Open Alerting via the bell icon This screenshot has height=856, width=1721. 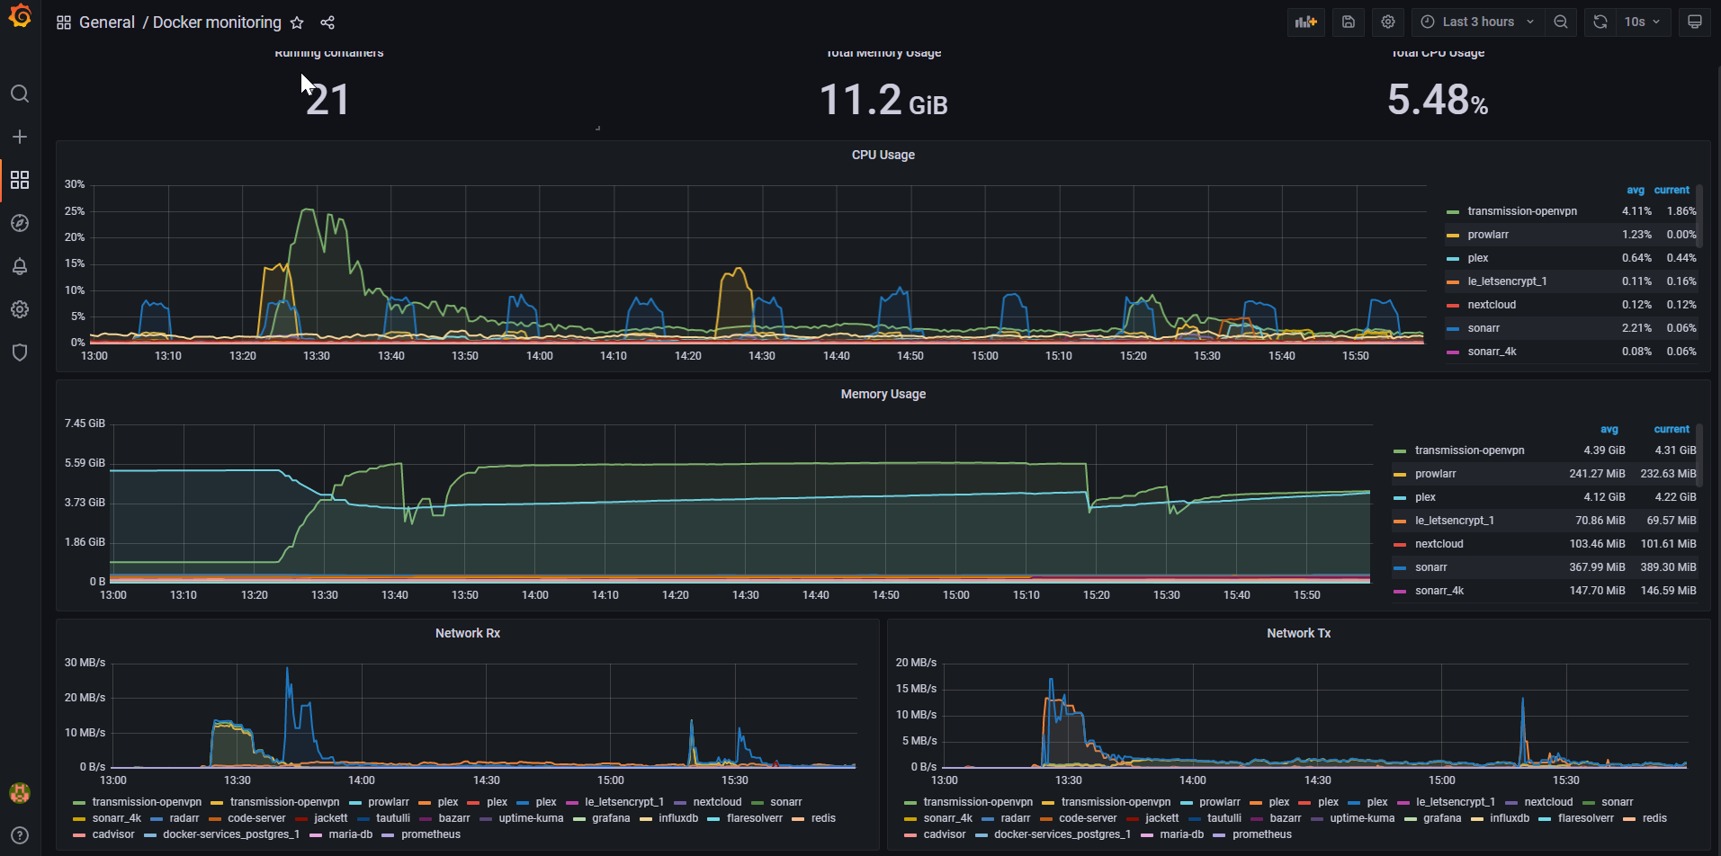click(x=20, y=266)
